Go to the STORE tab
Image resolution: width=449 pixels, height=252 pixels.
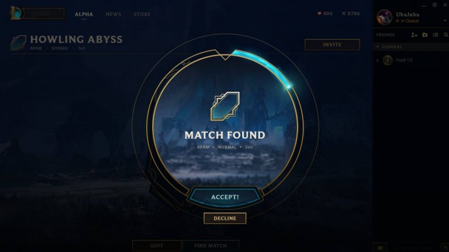coord(142,14)
